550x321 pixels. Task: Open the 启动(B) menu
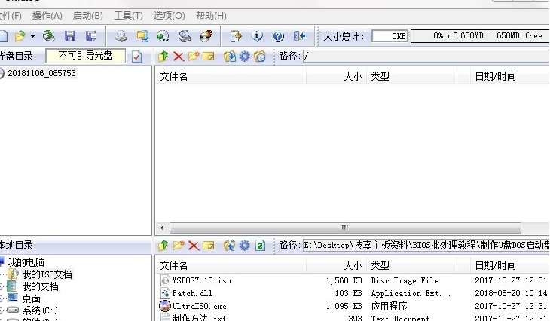tap(87, 15)
